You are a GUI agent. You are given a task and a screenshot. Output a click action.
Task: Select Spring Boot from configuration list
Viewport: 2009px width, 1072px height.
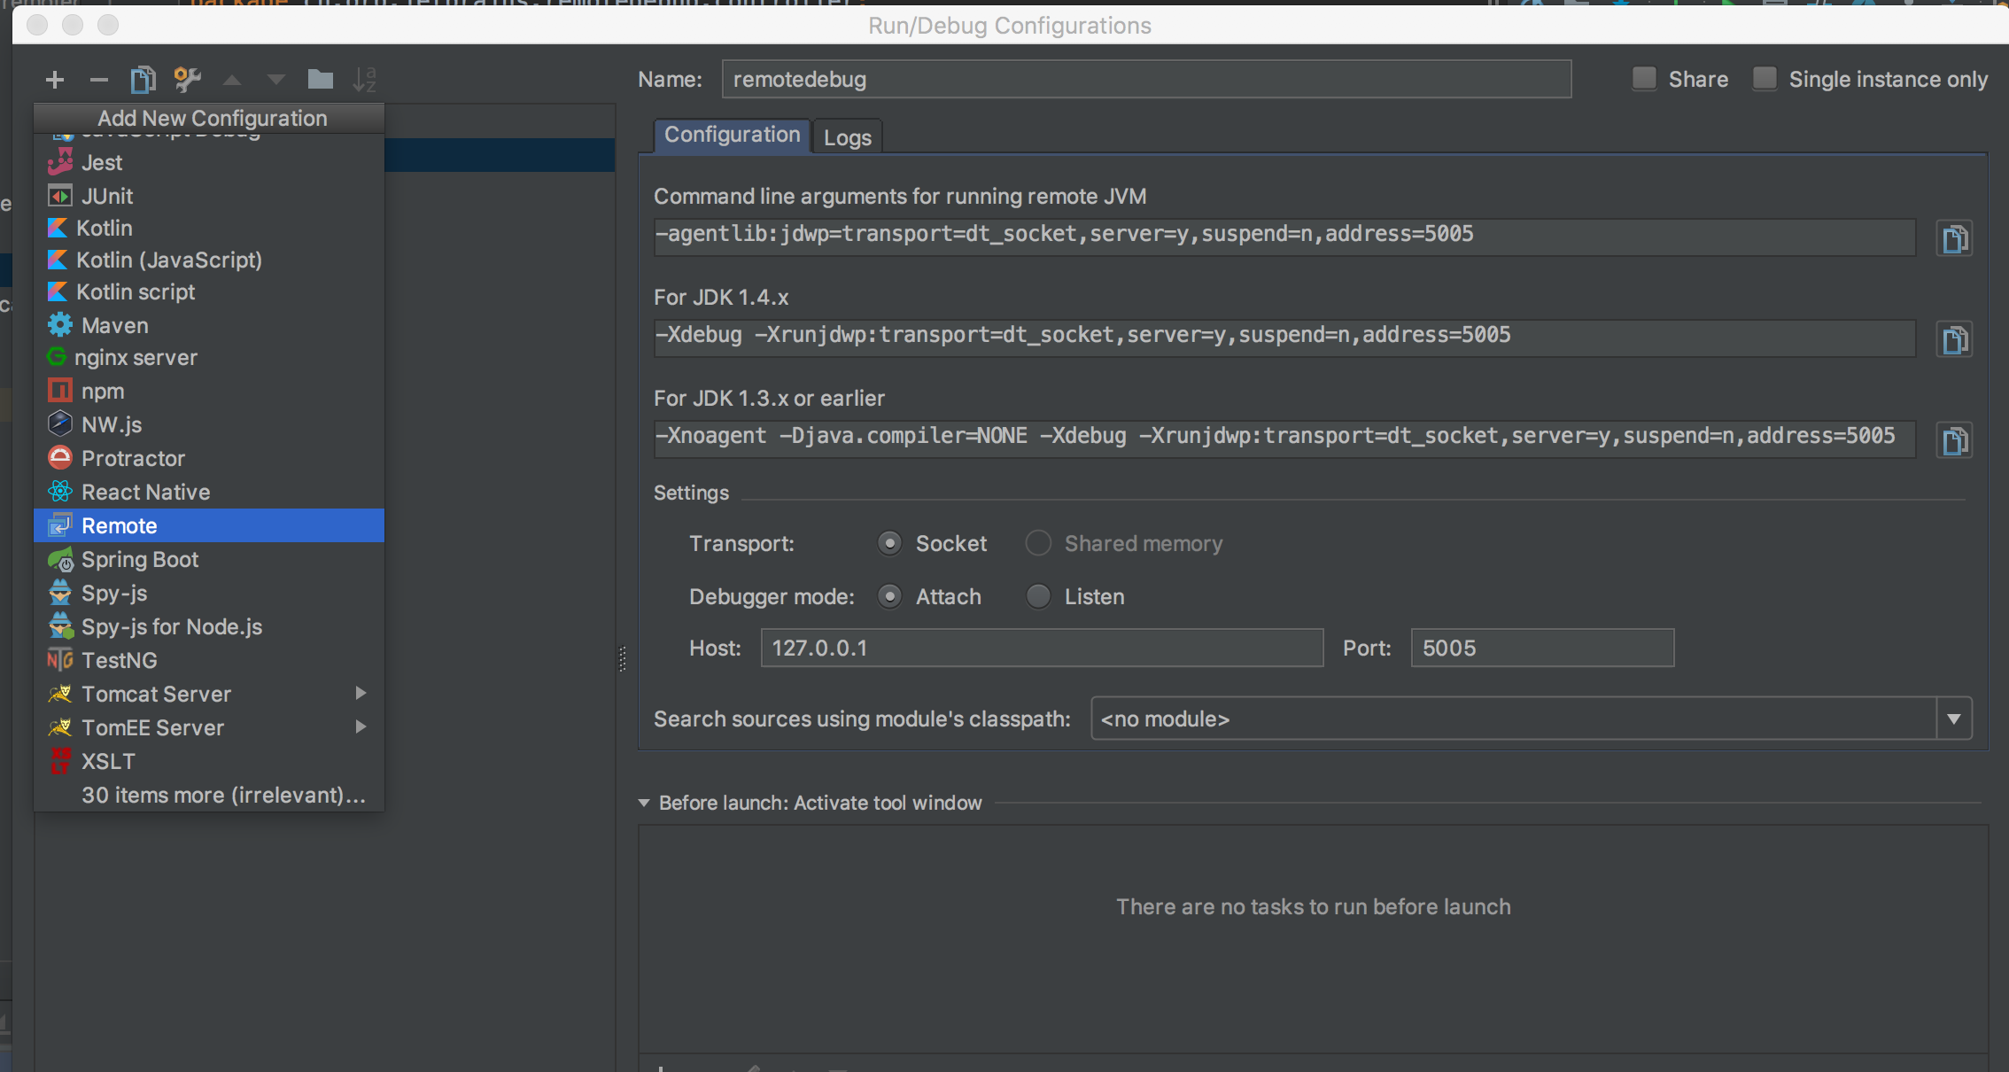(140, 559)
